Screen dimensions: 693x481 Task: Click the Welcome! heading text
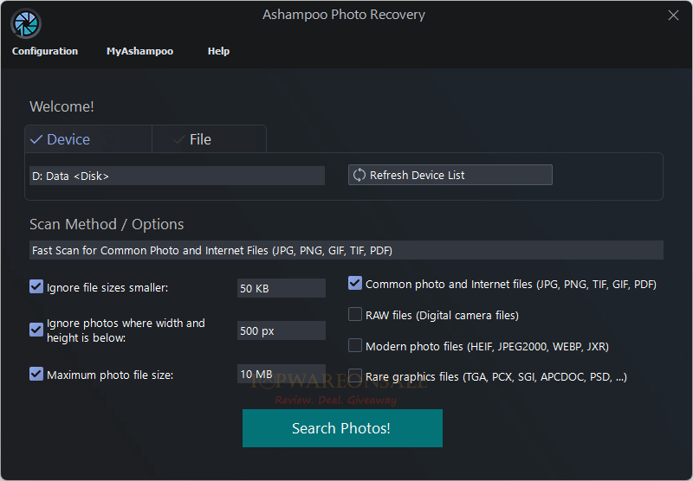(x=62, y=106)
